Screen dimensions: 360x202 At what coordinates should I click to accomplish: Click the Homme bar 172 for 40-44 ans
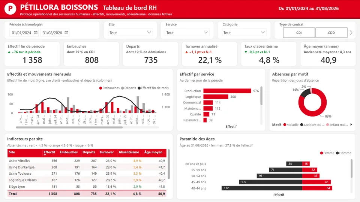262,188
